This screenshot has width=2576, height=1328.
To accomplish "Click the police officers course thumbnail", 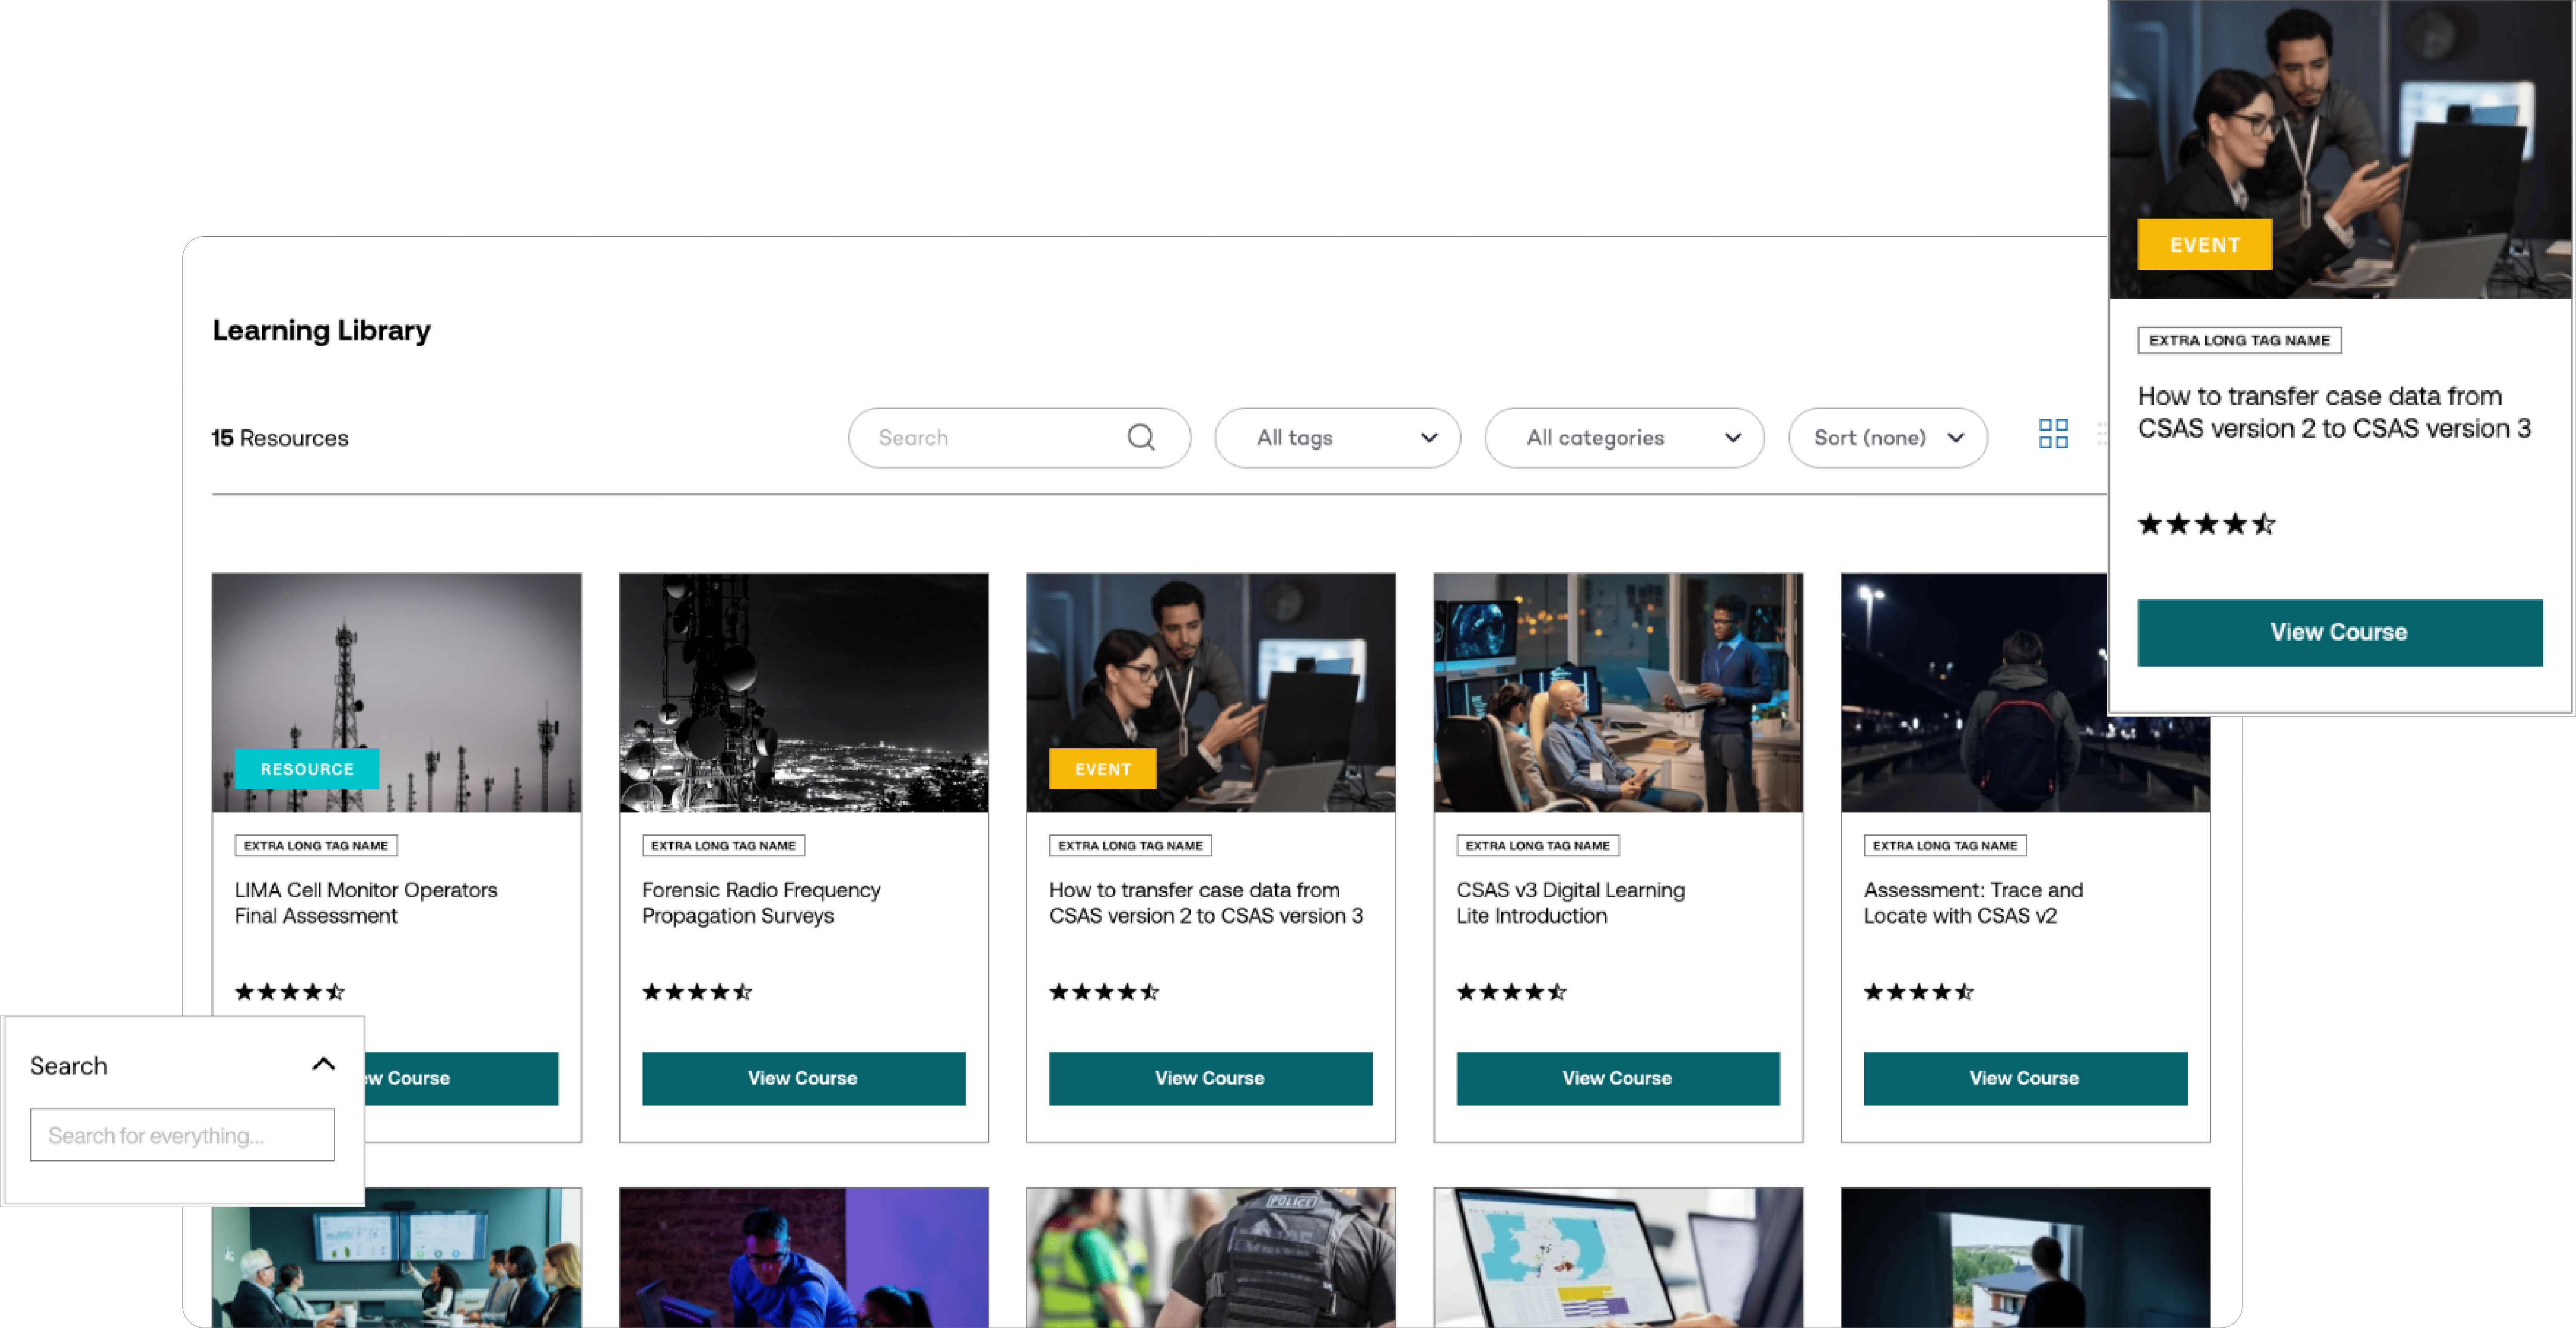I will (1210, 1257).
